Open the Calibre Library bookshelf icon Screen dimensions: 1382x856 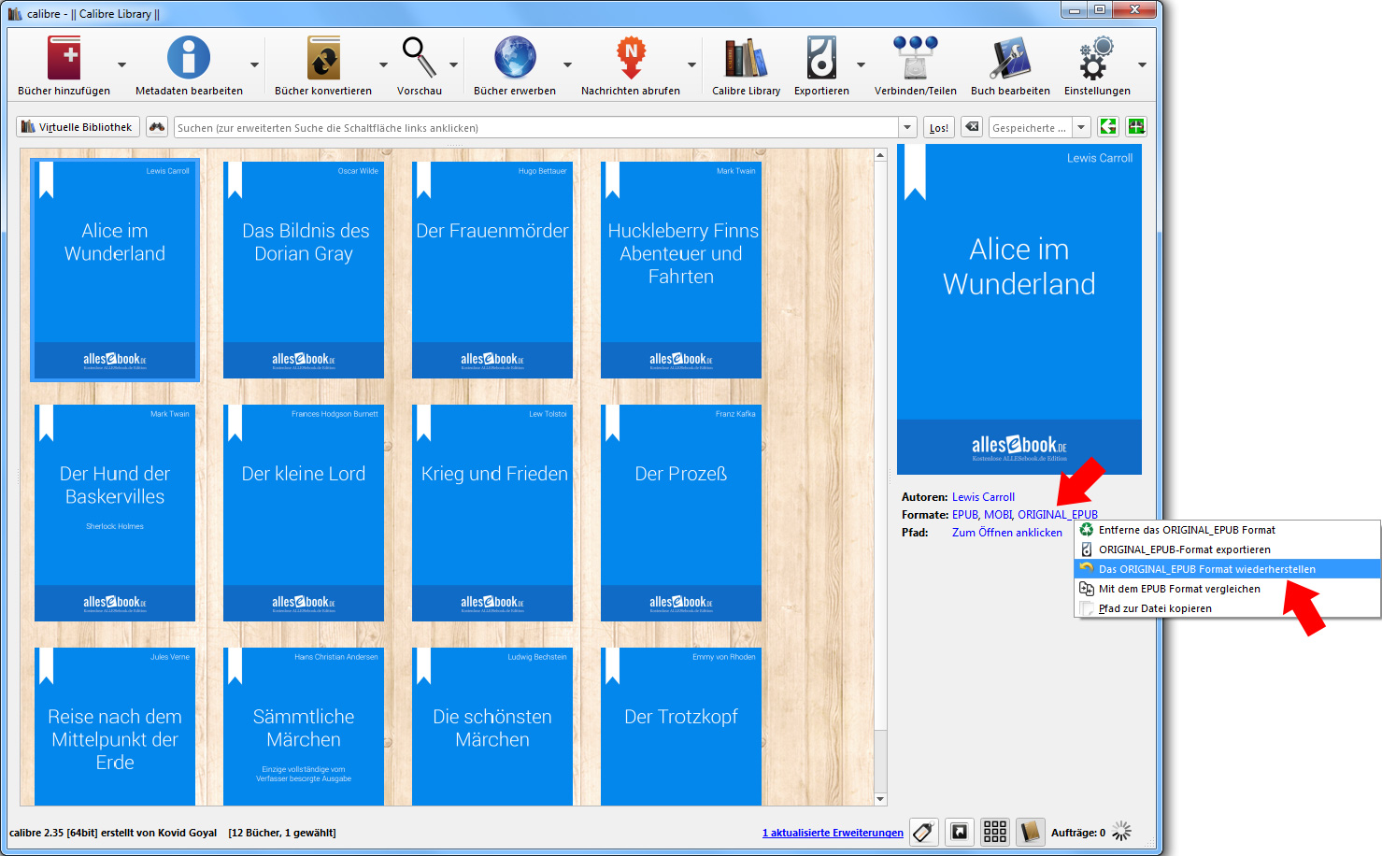pyautogui.click(x=746, y=58)
